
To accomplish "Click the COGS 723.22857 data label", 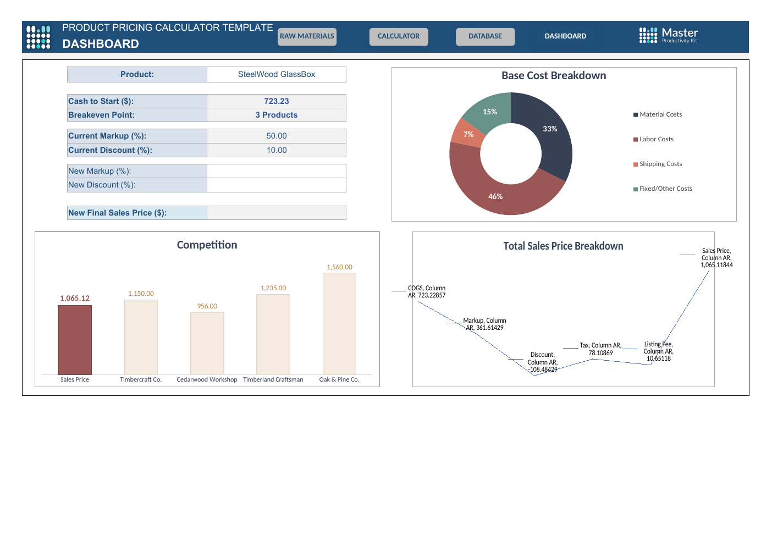I will coord(427,292).
